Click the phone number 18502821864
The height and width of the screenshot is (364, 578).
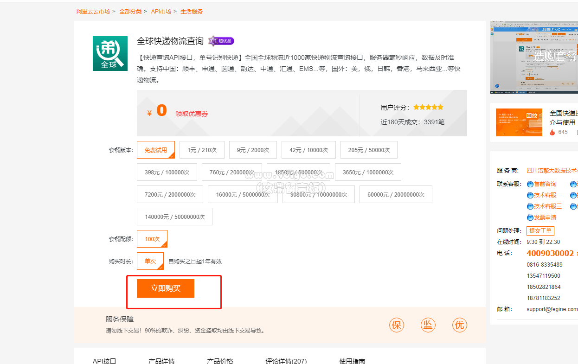click(544, 287)
